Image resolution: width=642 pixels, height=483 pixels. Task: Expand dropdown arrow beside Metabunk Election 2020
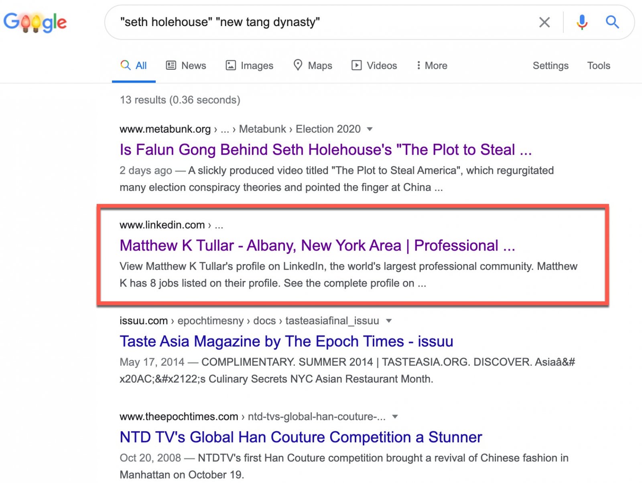(x=370, y=129)
